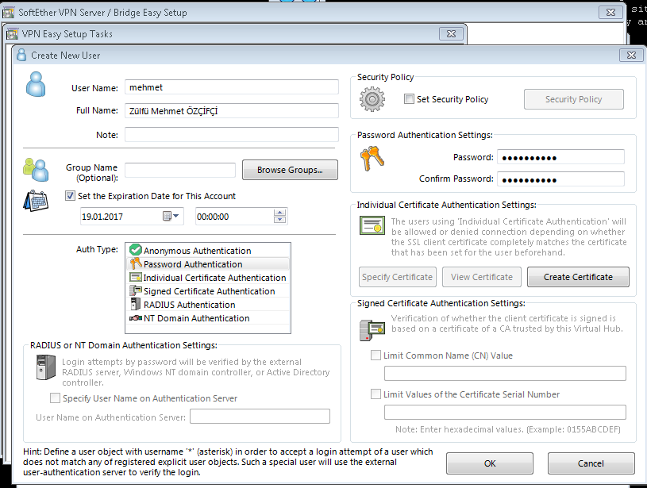The width and height of the screenshot is (647, 488).
Task: Select RADIUS Authentication auth type
Action: click(207, 305)
